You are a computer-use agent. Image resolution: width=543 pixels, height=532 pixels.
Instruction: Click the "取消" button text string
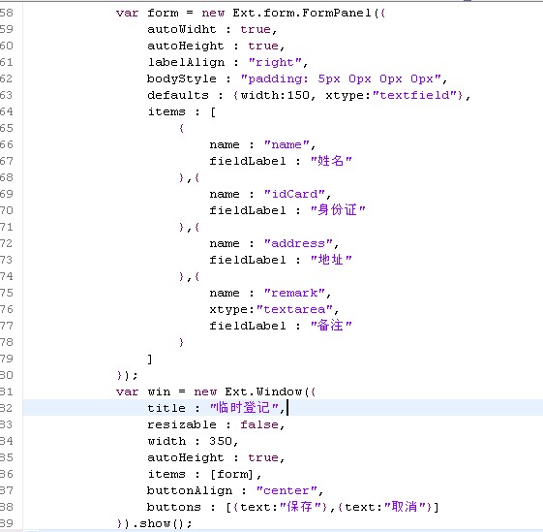point(405,507)
